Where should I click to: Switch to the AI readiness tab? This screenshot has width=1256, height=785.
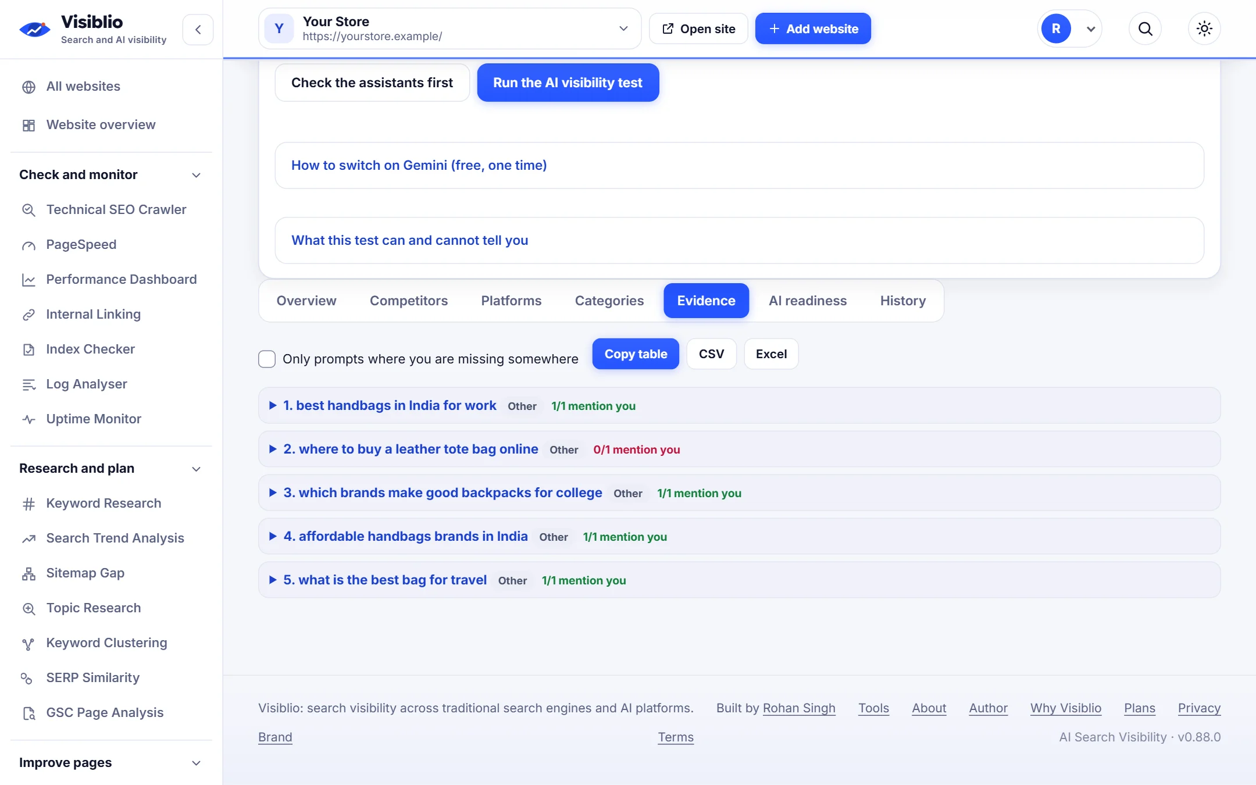[x=808, y=301]
